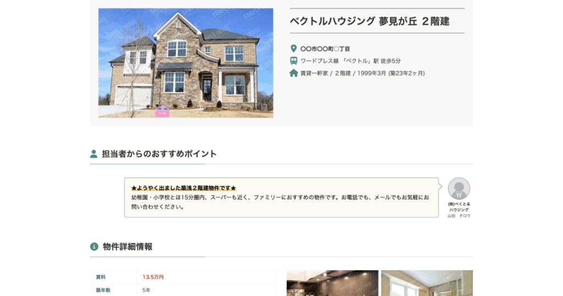The width and height of the screenshot is (563, 296).
Task: Click the info icon beside 物件詳細情報
Action: click(94, 246)
